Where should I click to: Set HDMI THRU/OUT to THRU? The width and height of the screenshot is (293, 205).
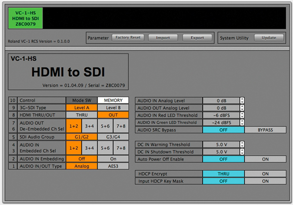click(x=82, y=115)
